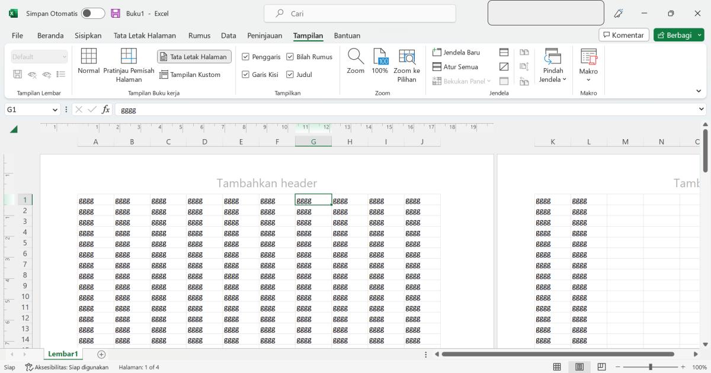Switch to the Beranda tab
The width and height of the screenshot is (711, 373).
(x=50, y=36)
